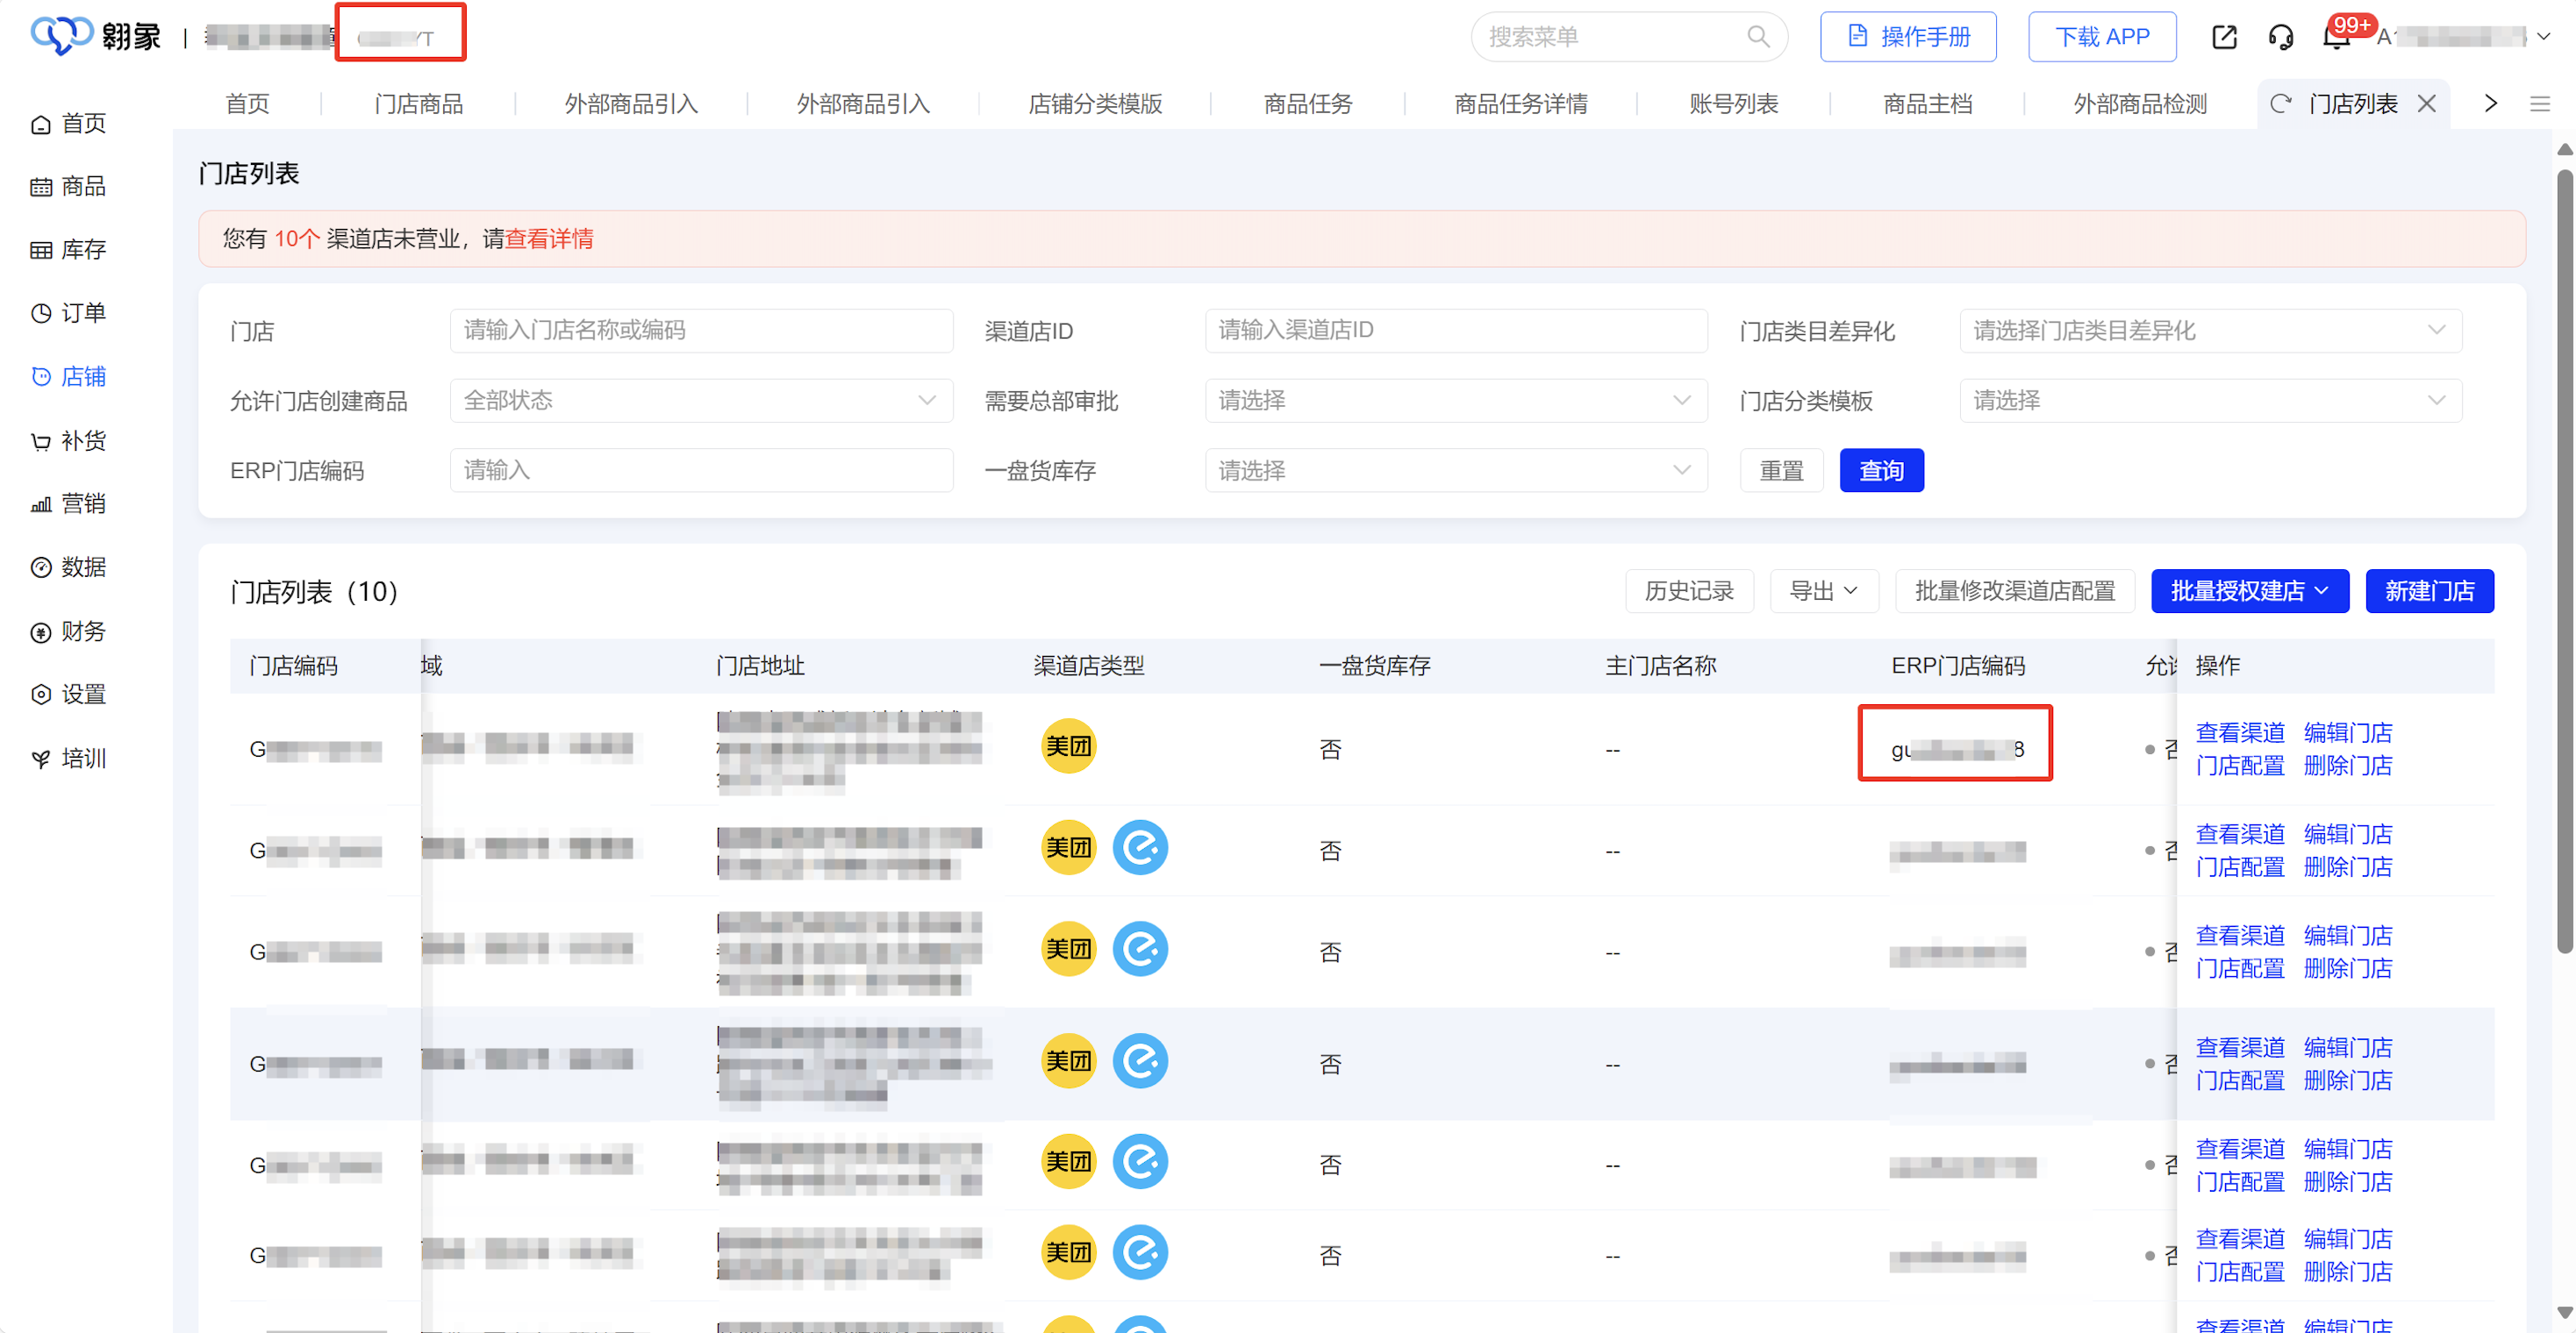This screenshot has width=2576, height=1333.
Task: Click 查看详情 link in alert
Action: pyautogui.click(x=549, y=239)
